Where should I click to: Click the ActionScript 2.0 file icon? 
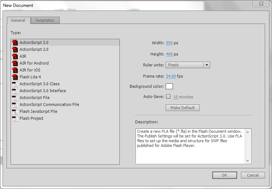15,49
